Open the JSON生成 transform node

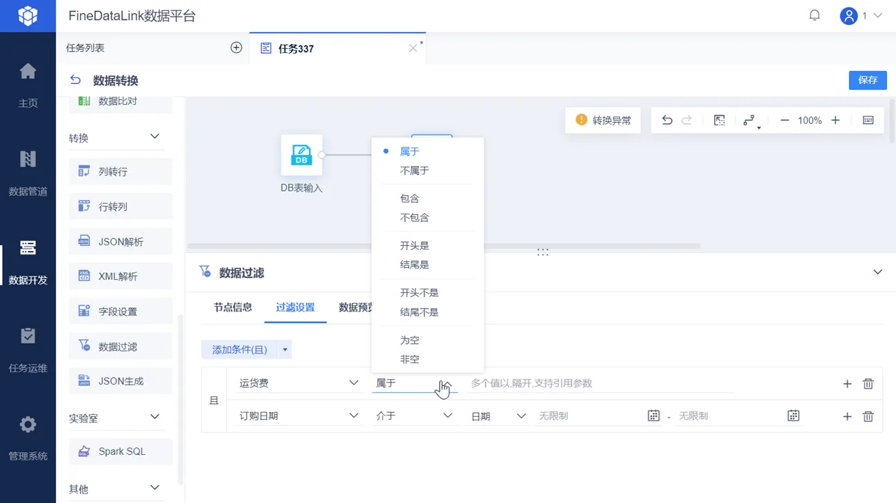[120, 380]
